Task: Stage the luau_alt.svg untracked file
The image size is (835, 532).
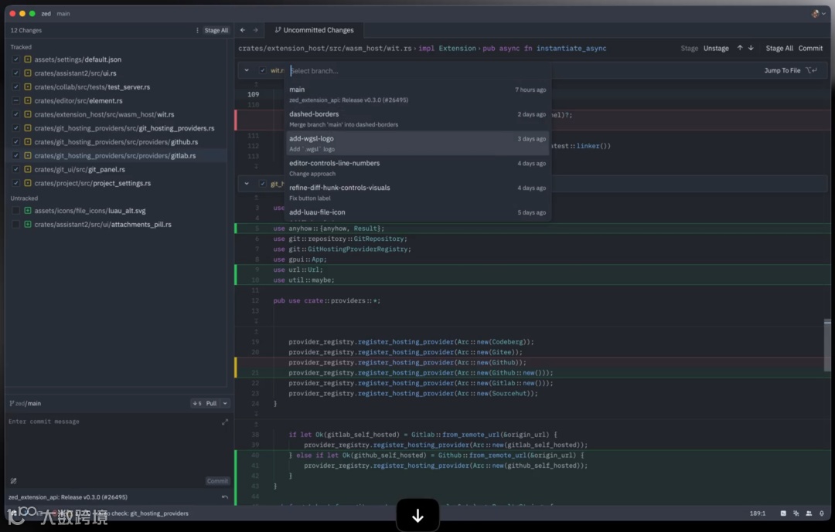Action: [15, 211]
